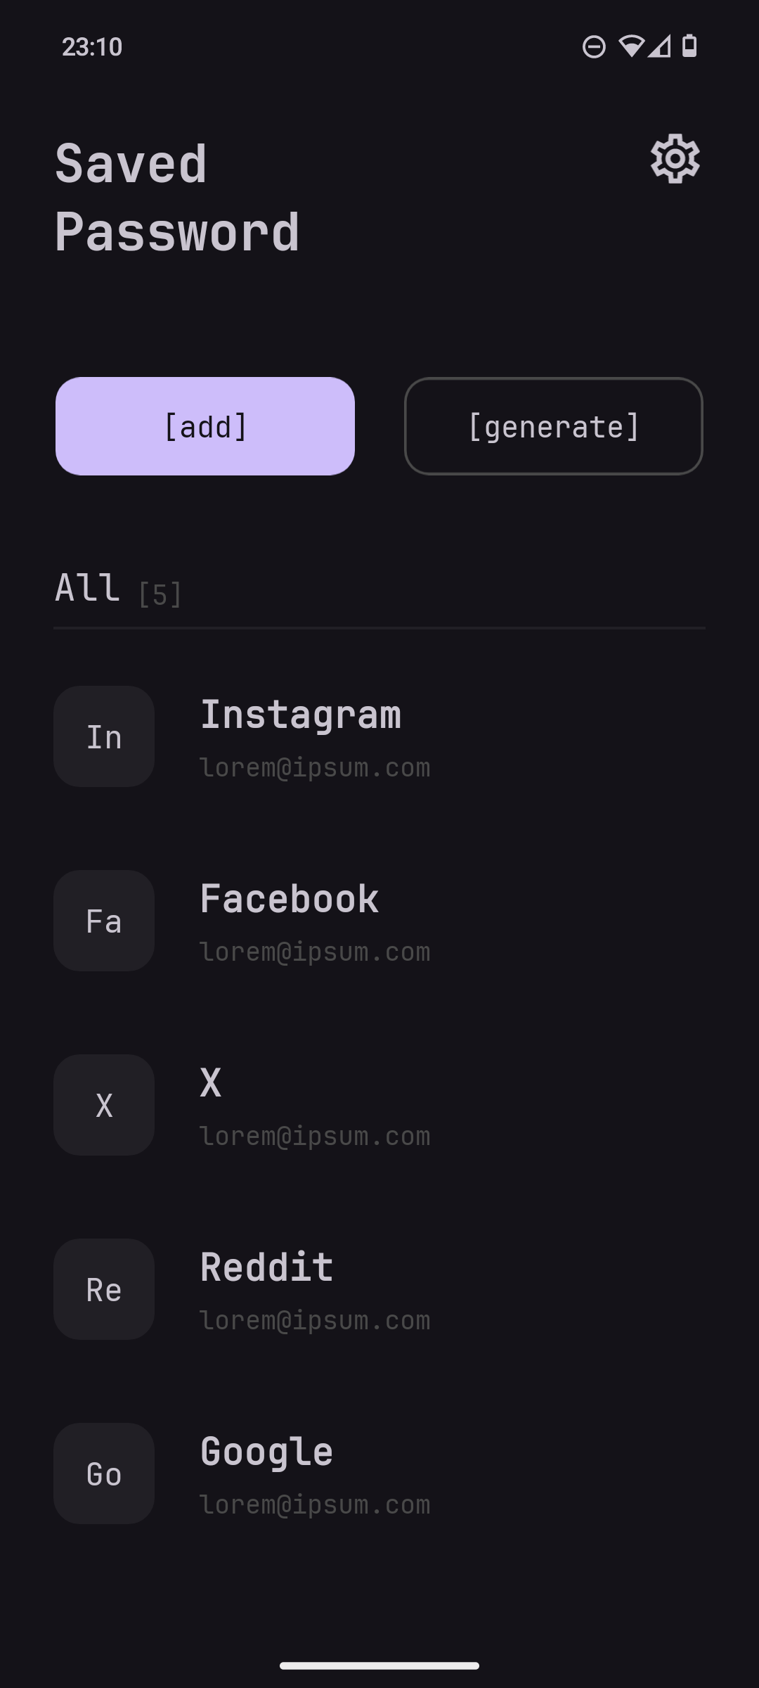The image size is (759, 1688).
Task: Tap the Wi-Fi status icon
Action: (631, 46)
